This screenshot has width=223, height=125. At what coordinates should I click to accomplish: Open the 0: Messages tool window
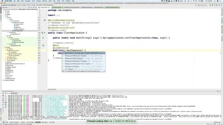coord(30,122)
